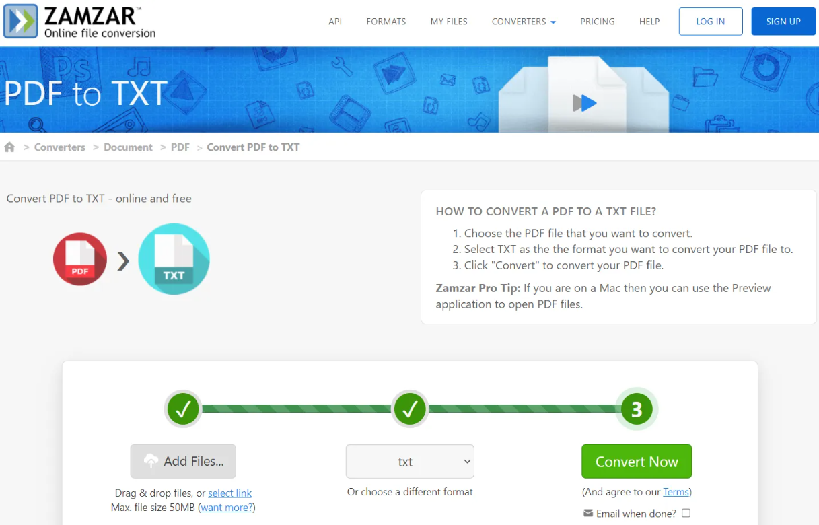Open the Formats menu item
This screenshot has height=525, width=819.
[x=386, y=22]
